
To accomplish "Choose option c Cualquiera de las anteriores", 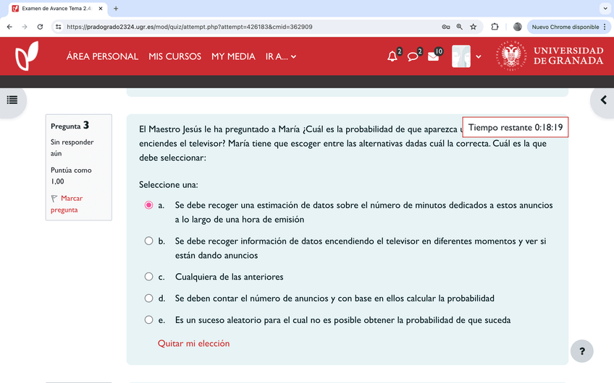I will click(149, 277).
